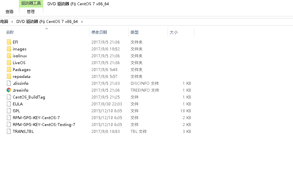Click the RPM-GPG-KEY-CentOS-7 file icon
This screenshot has width=293, height=180.
9,117
